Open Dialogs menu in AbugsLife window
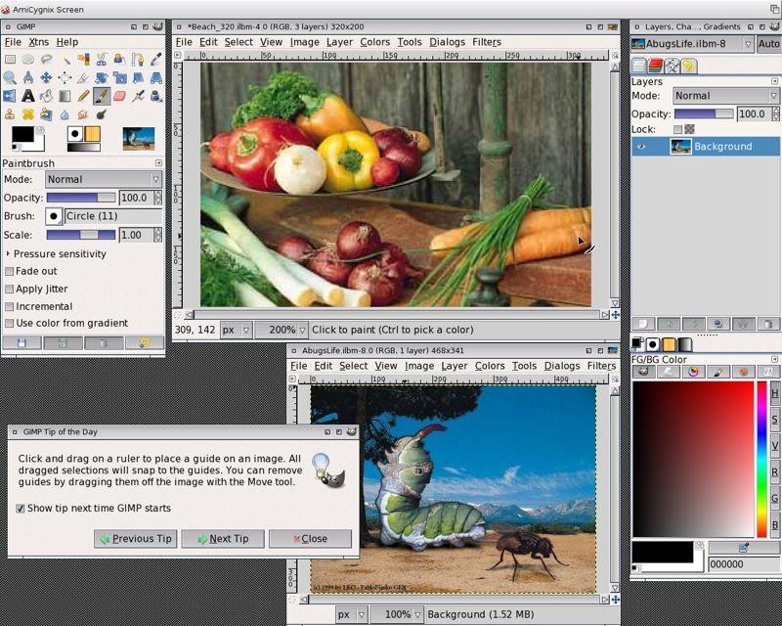The image size is (782, 626). (562, 366)
